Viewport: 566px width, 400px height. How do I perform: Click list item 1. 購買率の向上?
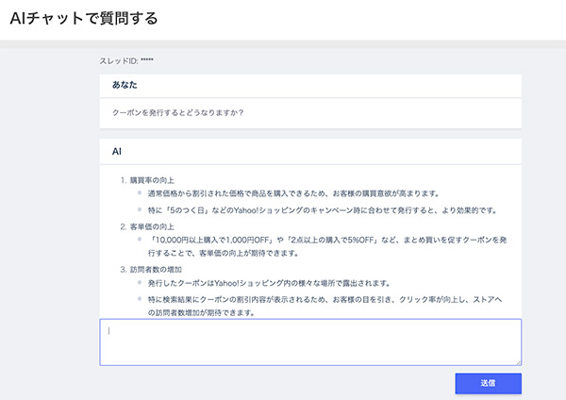(x=147, y=180)
